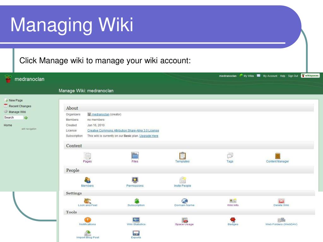Open the Wiki Statistics icon
This screenshot has height=242, width=323.
(136, 220)
